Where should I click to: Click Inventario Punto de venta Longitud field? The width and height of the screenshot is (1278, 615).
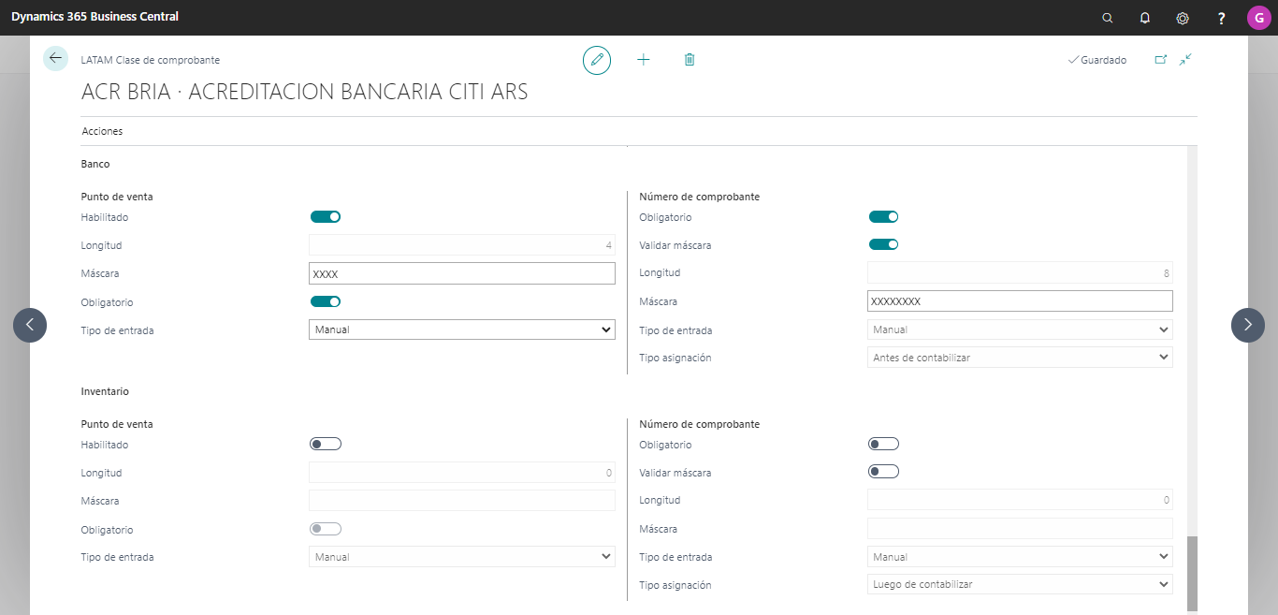[x=462, y=473]
